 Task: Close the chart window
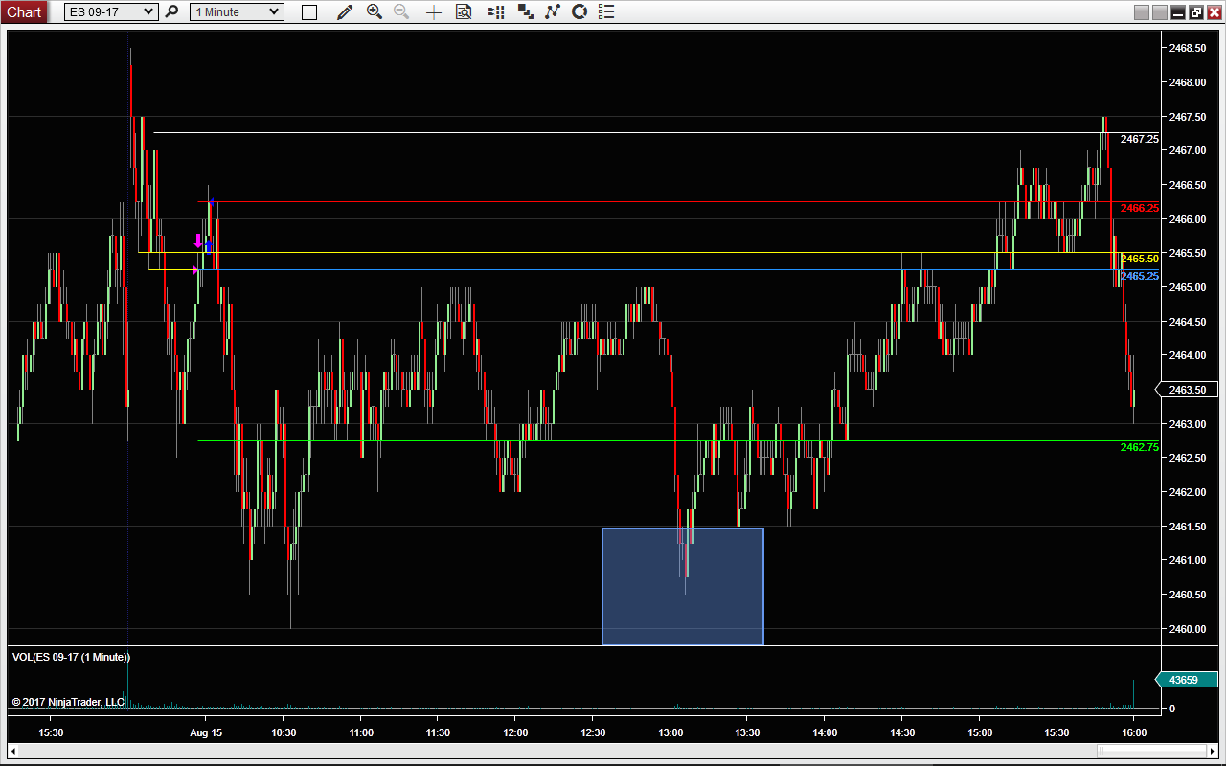coord(1214,12)
